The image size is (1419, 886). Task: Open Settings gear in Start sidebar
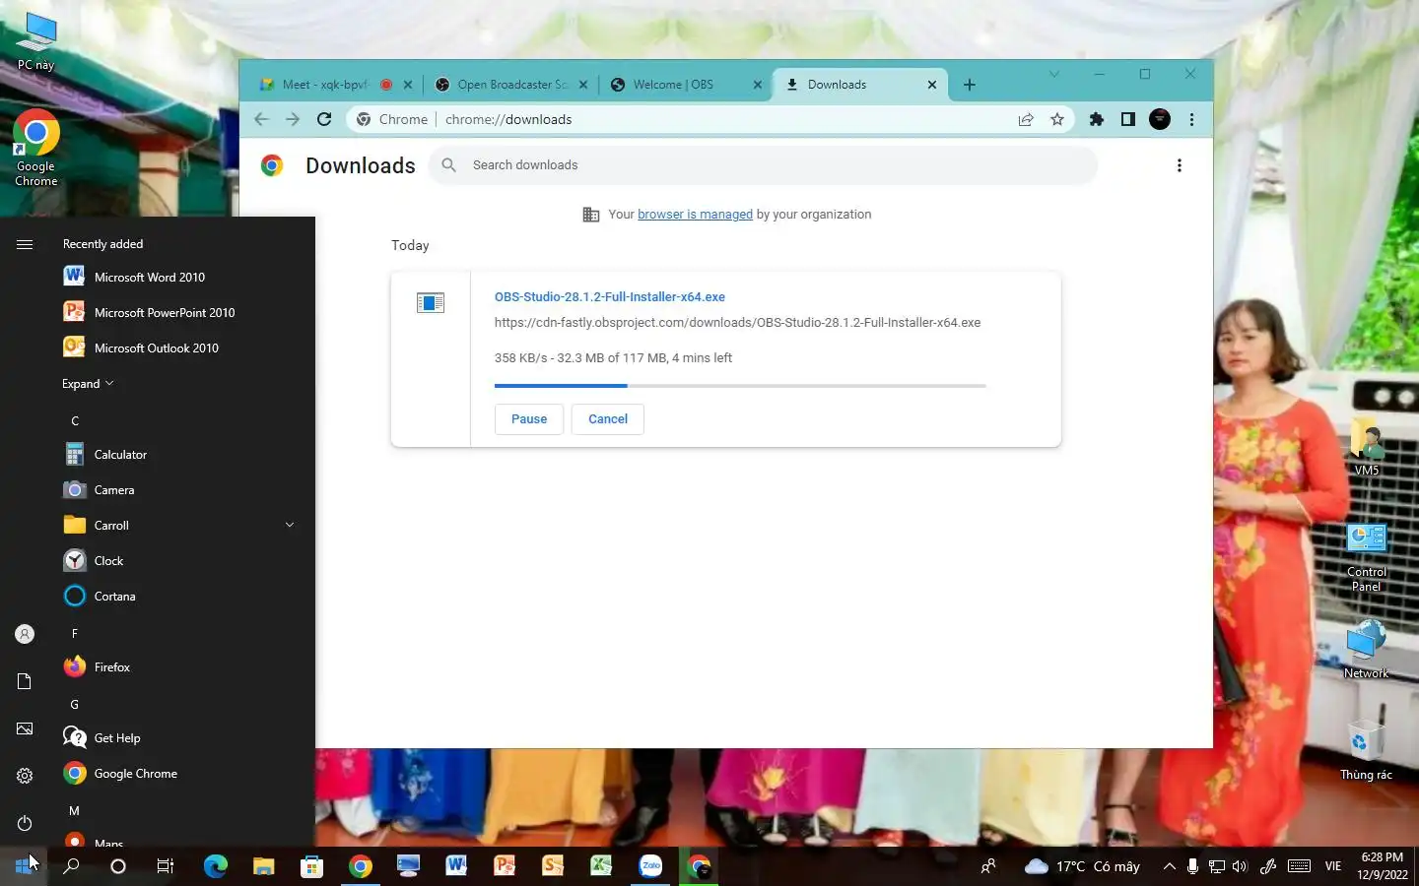pos(25,776)
